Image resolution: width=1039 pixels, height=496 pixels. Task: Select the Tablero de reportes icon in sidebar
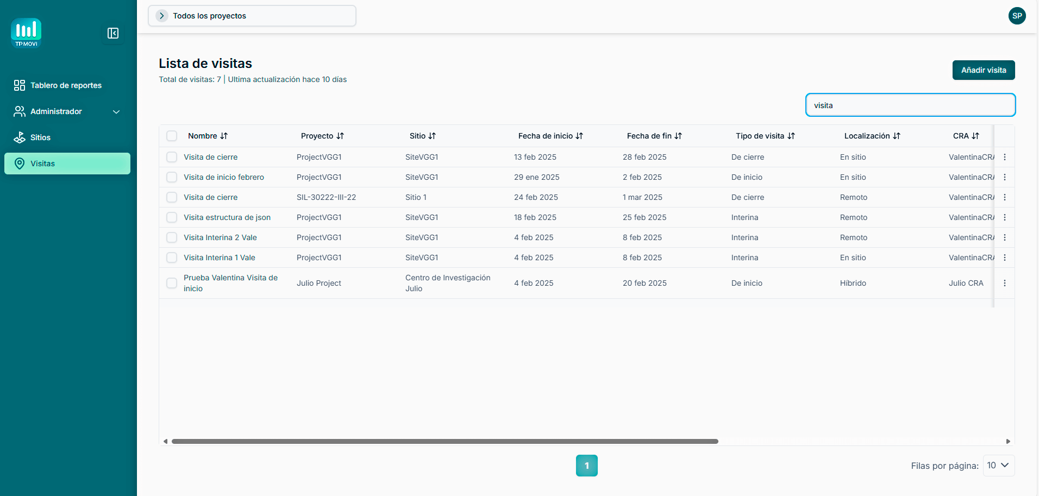pos(20,85)
